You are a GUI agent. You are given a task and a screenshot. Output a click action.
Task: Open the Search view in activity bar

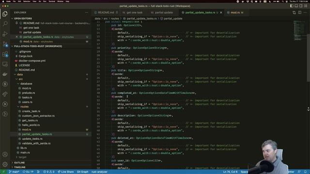pyautogui.click(x=5, y=24)
